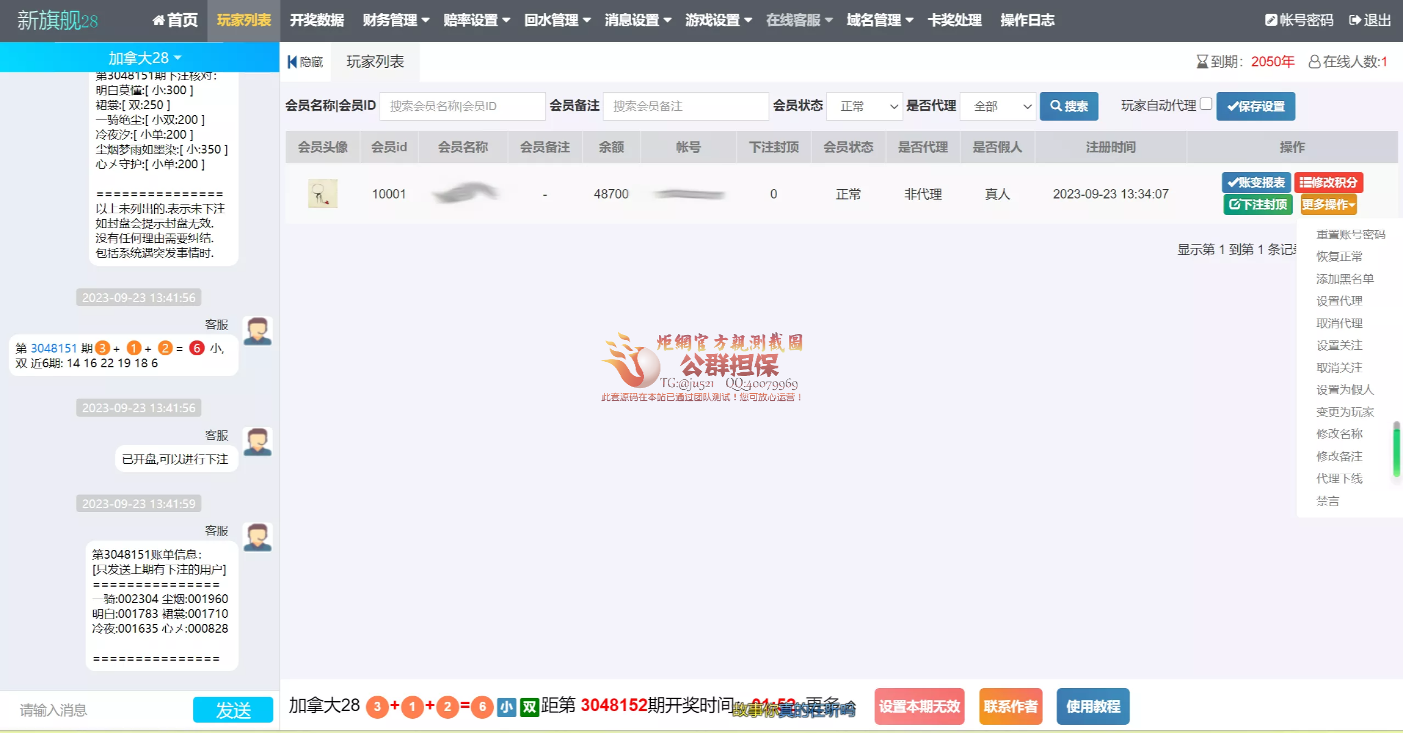Image resolution: width=1403 pixels, height=733 pixels.
Task: Click the 设置本期无效 button
Action: coord(919,706)
